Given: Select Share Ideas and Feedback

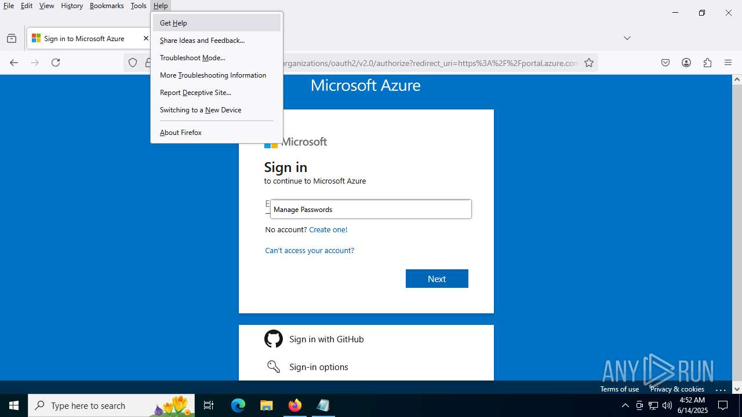Looking at the screenshot, I should point(217,41).
